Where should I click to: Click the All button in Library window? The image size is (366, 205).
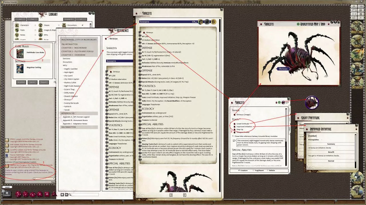click(x=81, y=19)
